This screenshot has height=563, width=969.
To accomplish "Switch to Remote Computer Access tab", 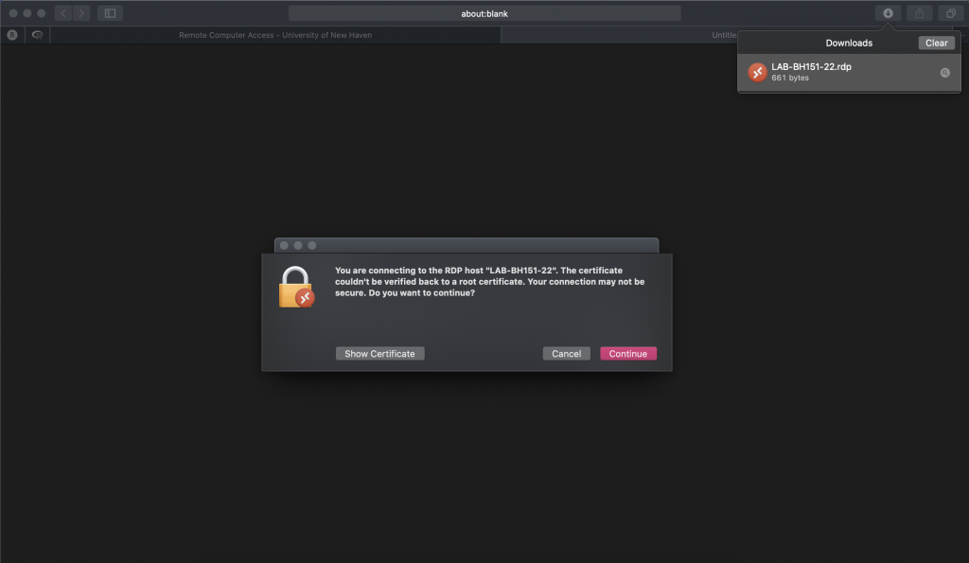I will click(x=275, y=35).
